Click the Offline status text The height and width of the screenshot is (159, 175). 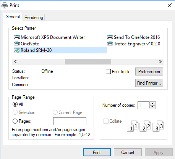point(47,71)
